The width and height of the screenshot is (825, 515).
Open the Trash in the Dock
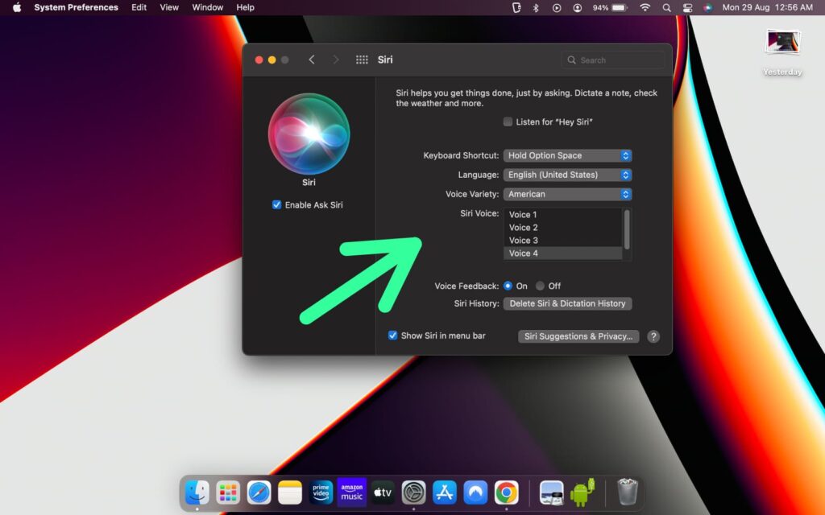[x=627, y=492]
